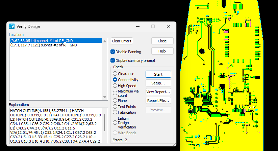Screen dimensions: 278x151
Task: Toggle the Disable Panning checkbox
Action: pos(113,52)
